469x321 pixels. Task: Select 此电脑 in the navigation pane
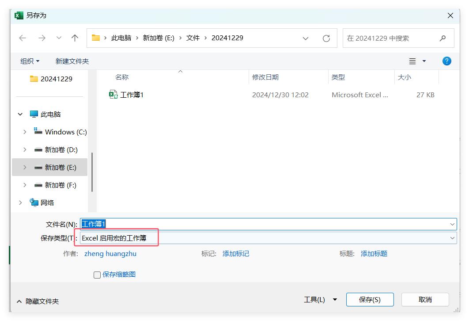pos(45,114)
